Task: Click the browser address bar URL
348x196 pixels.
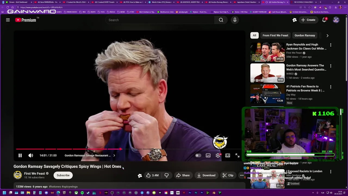Action: [x=41, y=7]
